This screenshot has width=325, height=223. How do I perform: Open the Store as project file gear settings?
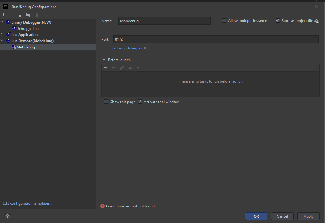click(317, 21)
